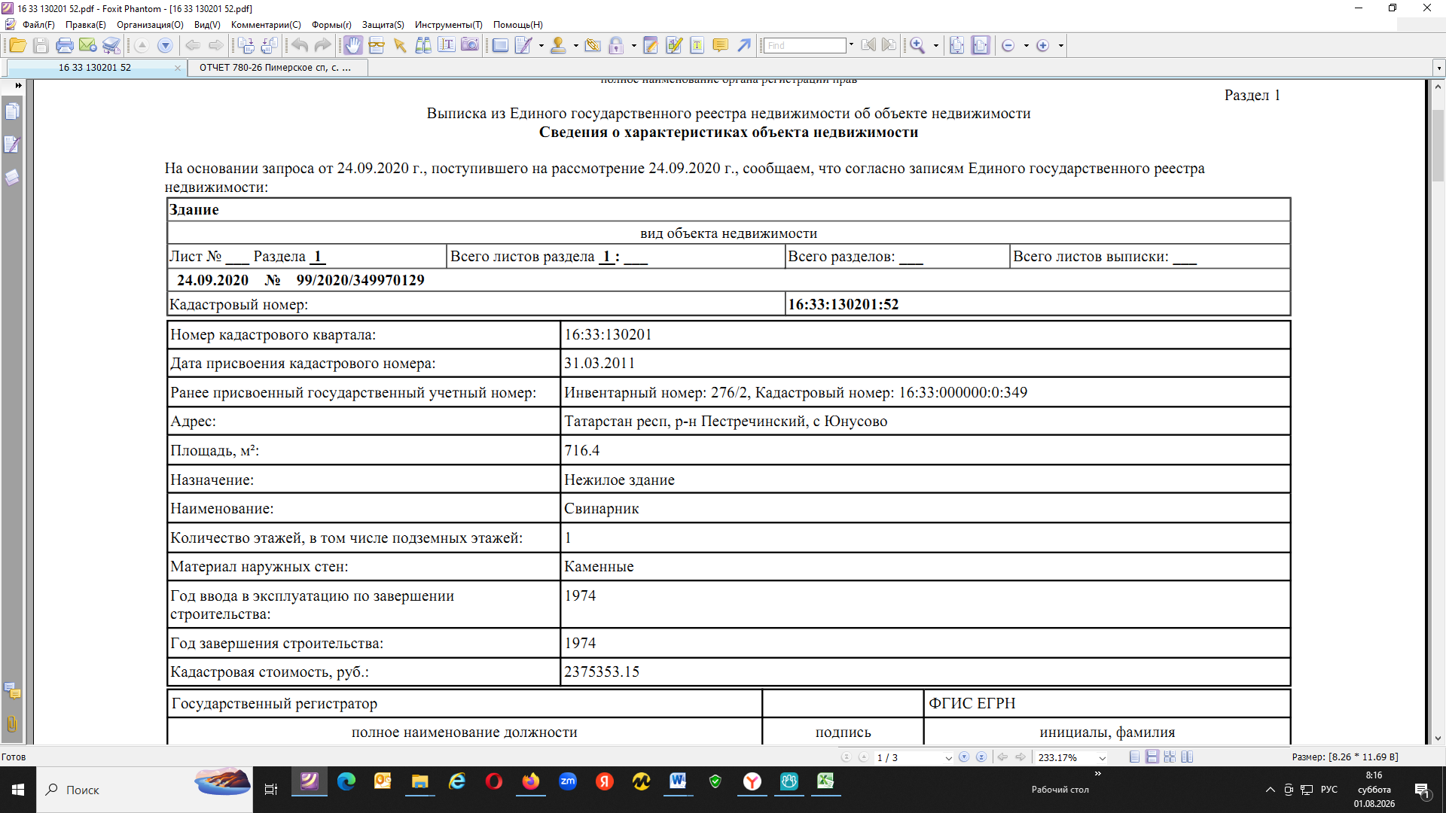The image size is (1446, 813).
Task: Open the binoculars Search tool
Action: (423, 46)
